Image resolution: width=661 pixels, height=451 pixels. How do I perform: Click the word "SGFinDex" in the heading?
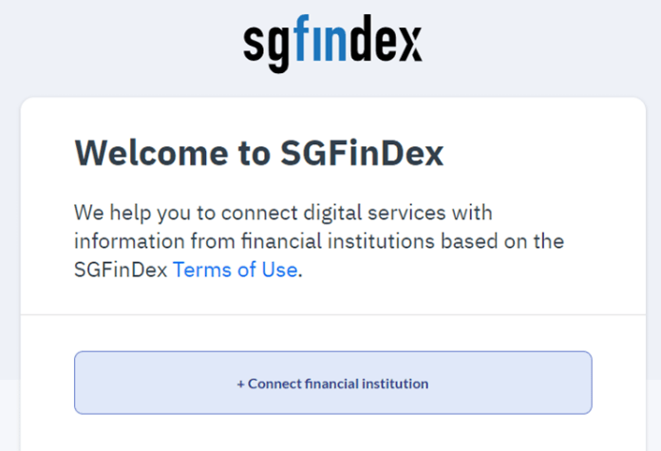pyautogui.click(x=362, y=153)
